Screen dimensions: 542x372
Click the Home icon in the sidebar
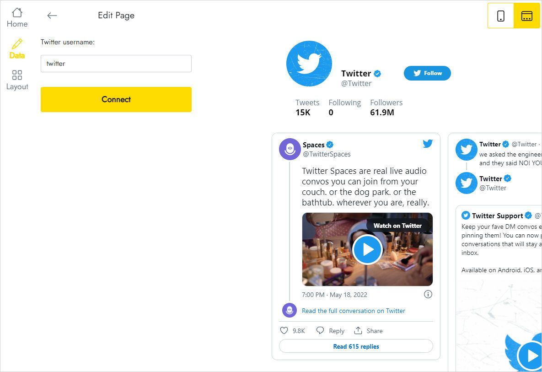16,13
